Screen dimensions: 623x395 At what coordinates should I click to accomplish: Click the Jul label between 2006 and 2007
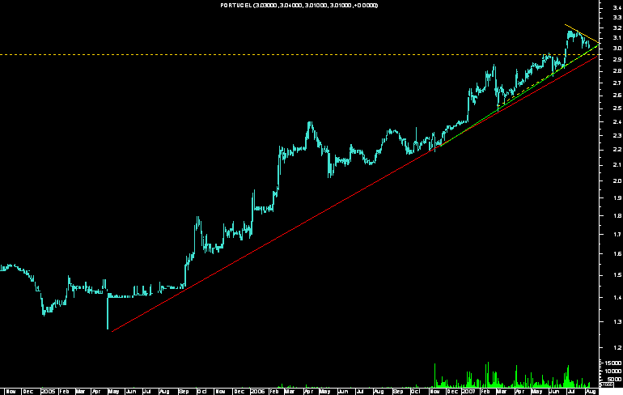[x=360, y=392]
